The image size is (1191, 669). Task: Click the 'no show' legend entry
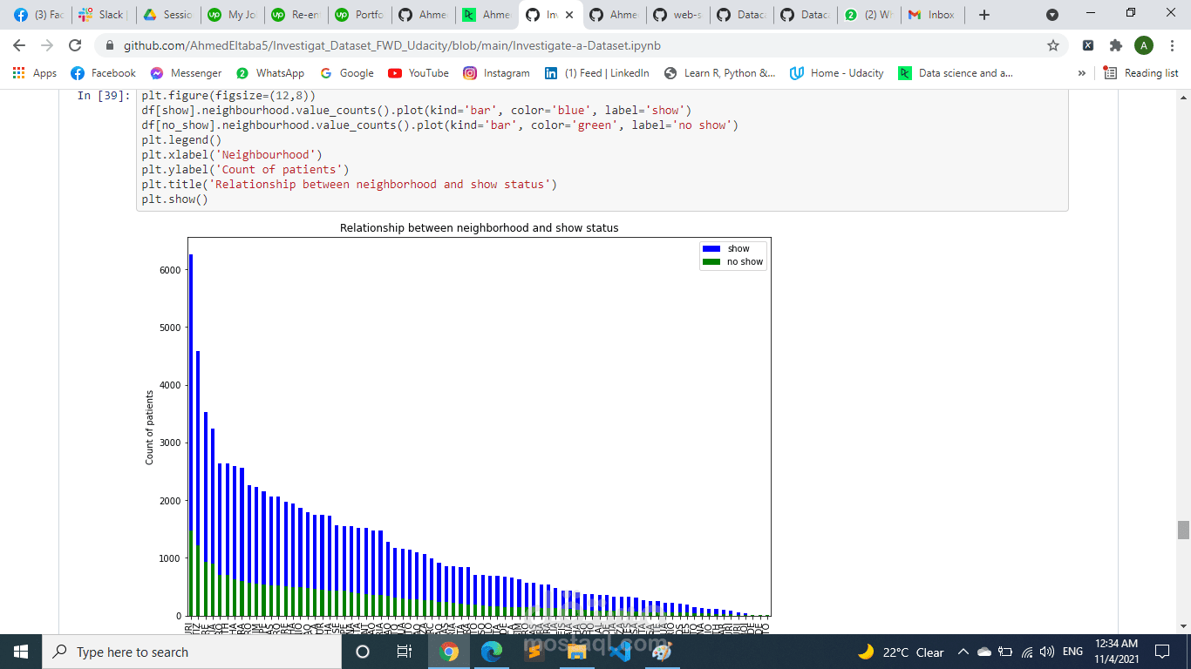(733, 261)
